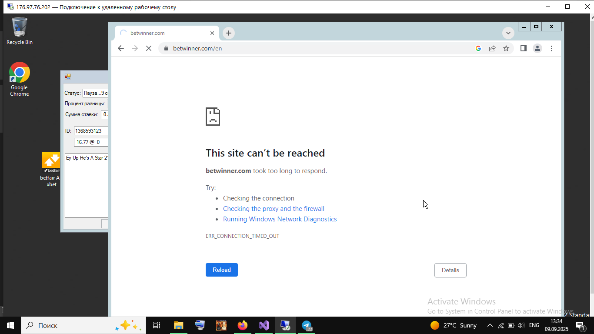Open Firefox from the taskbar
The image size is (594, 334).
pyautogui.click(x=242, y=325)
